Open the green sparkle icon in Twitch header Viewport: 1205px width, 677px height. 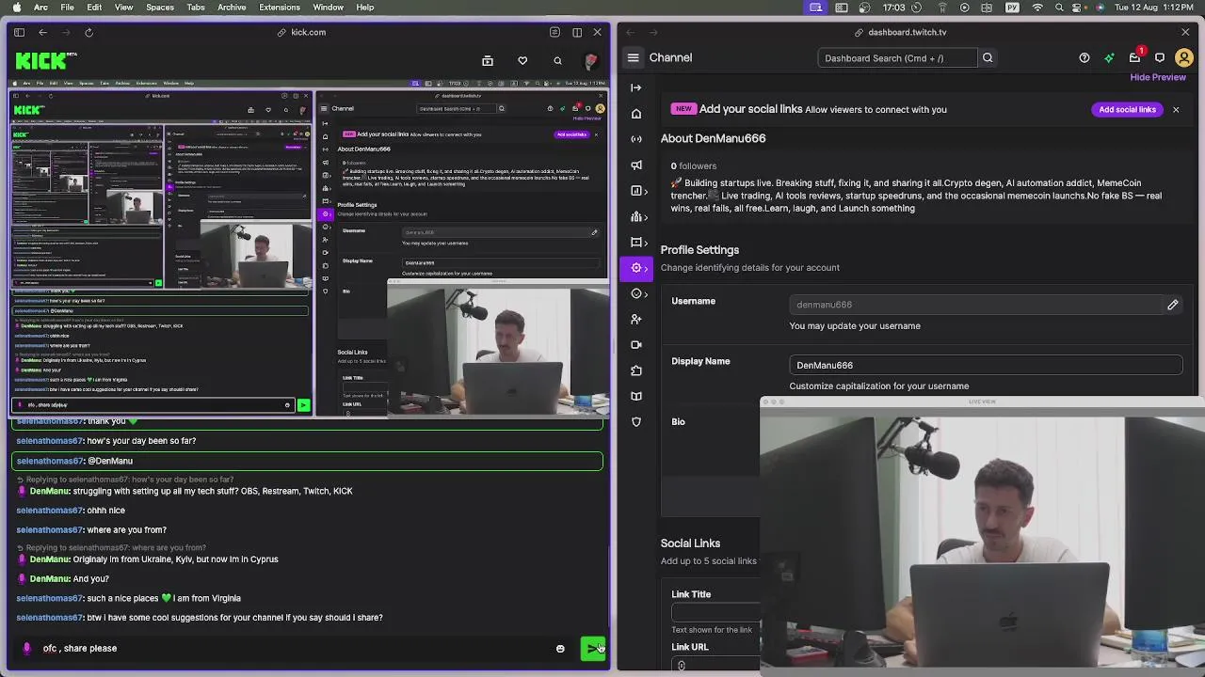tap(1110, 58)
